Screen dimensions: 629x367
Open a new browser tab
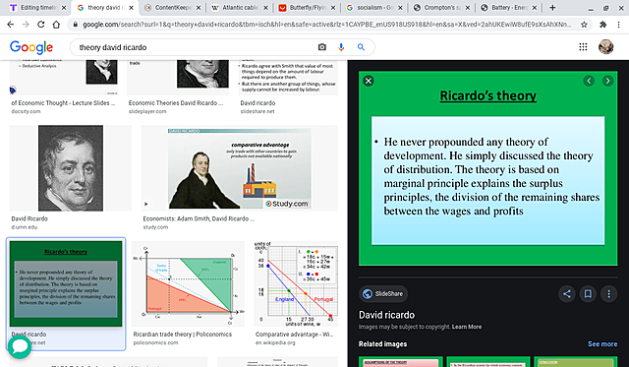tap(552, 8)
